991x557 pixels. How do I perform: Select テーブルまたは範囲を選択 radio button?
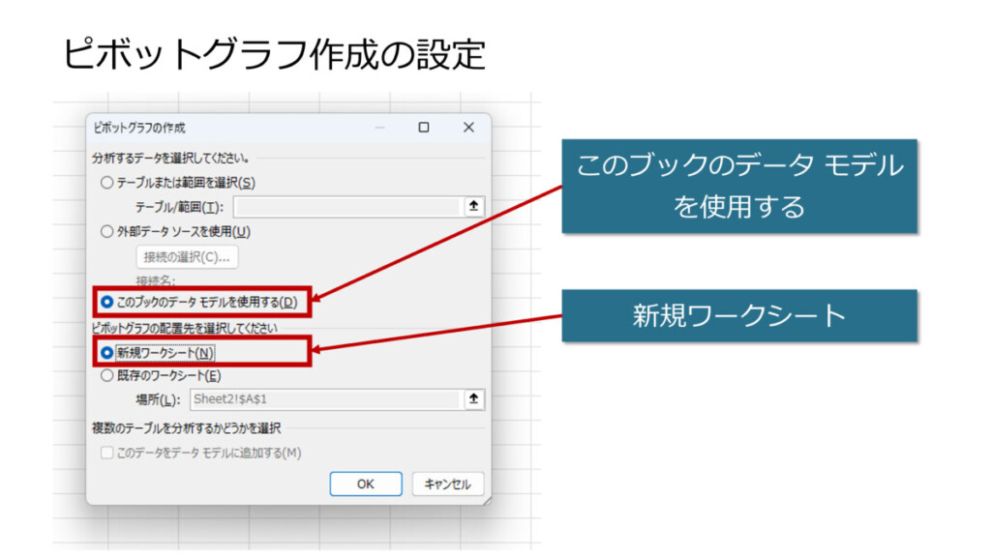[106, 182]
